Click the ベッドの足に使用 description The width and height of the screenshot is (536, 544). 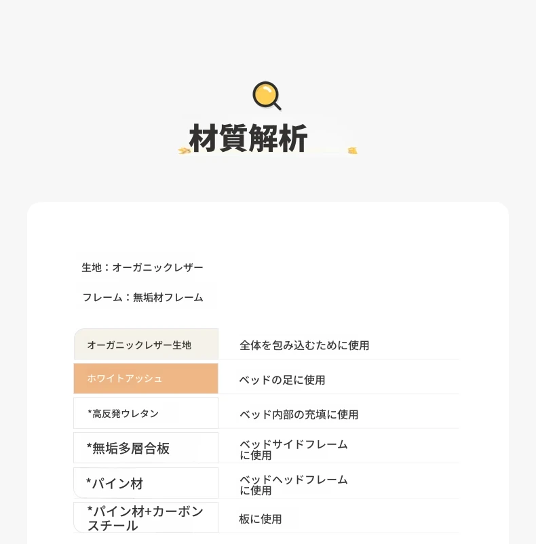(x=282, y=380)
